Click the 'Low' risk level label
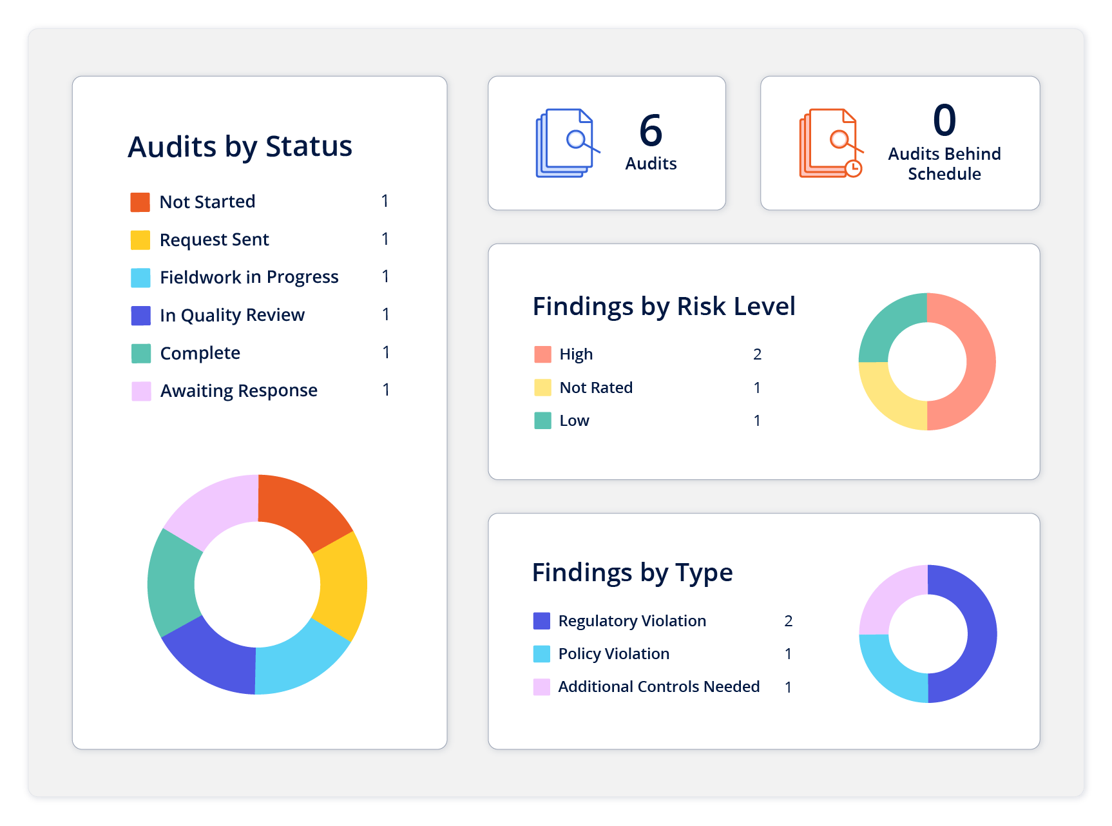 tap(575, 421)
